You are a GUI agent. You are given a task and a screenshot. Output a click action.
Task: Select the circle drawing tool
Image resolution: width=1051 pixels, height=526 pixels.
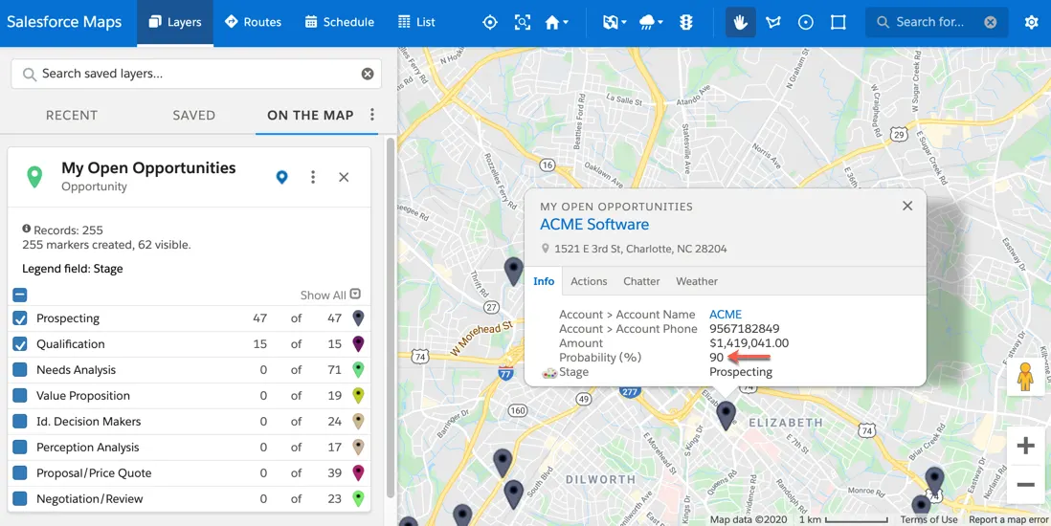click(806, 22)
